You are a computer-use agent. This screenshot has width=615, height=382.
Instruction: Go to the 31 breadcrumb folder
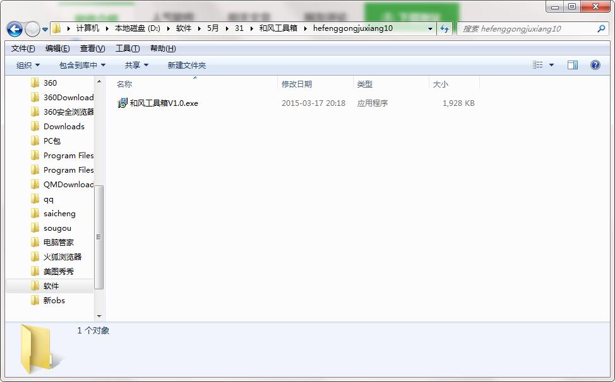239,28
